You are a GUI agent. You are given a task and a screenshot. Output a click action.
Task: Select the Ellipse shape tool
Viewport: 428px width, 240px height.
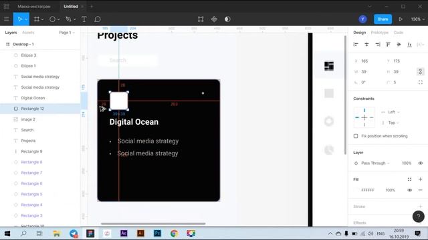(52, 19)
